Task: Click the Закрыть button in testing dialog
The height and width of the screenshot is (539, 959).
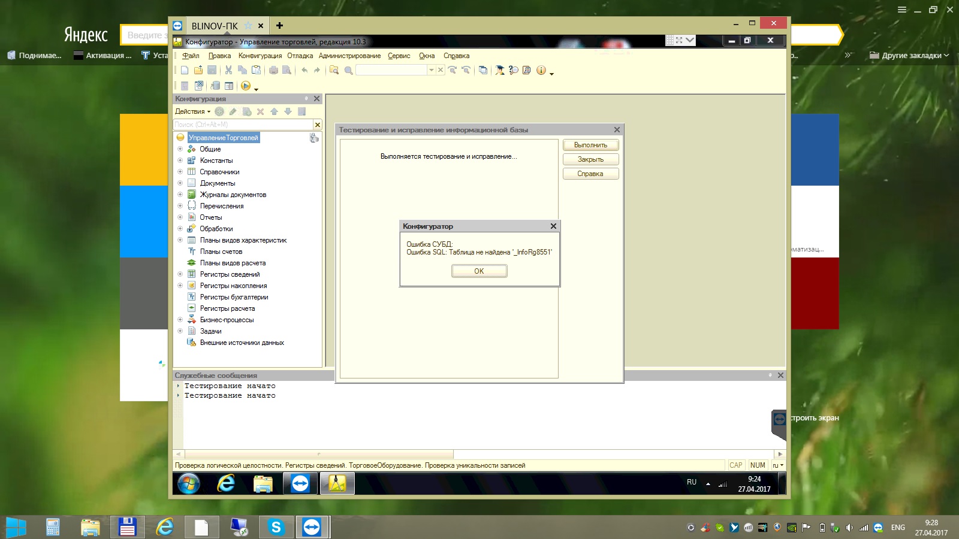Action: 590,159
